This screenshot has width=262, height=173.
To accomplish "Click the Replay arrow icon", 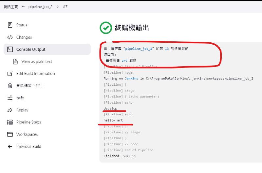I will 10,110.
